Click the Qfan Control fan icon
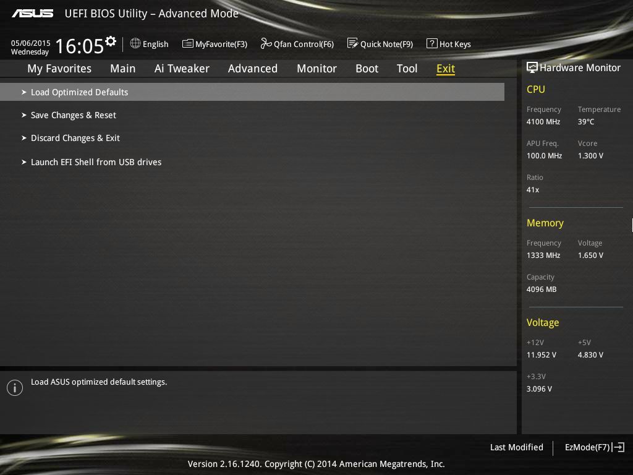Viewport: 633px width, 475px height. (266, 43)
